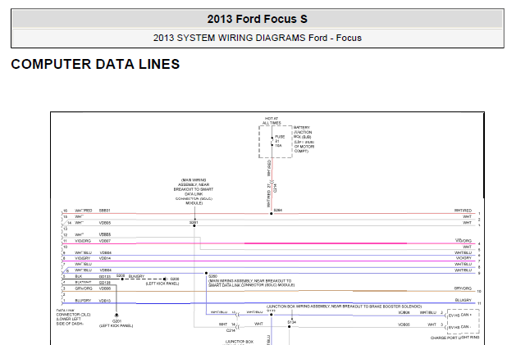507x345 pixels.
Task: Click the 'BLK GD133' pin 5 label
Action: pos(93,276)
